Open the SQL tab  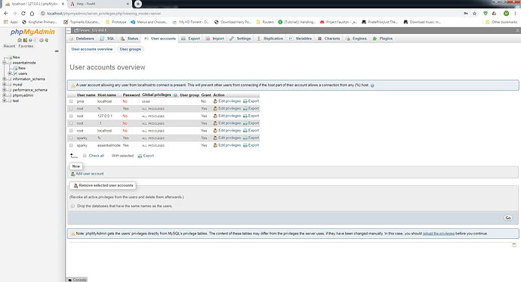click(x=107, y=39)
